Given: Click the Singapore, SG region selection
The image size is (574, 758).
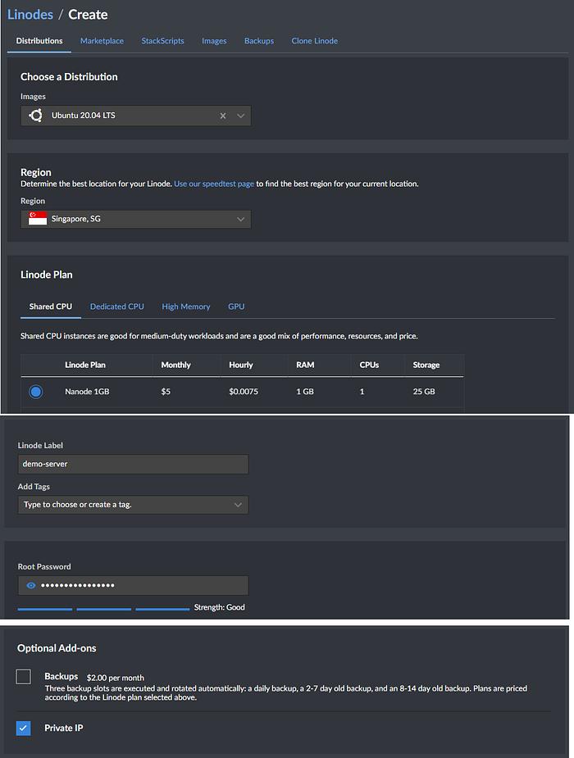Looking at the screenshot, I should [76, 219].
